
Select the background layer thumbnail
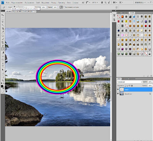[122, 94]
